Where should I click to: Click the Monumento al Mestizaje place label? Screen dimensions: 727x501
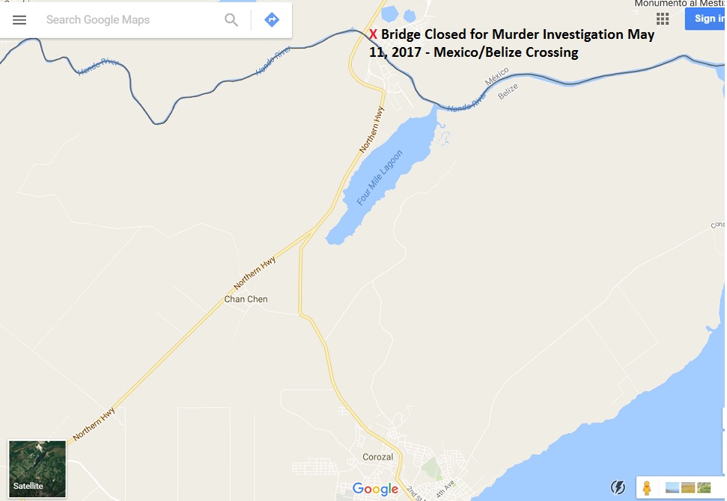[679, 4]
